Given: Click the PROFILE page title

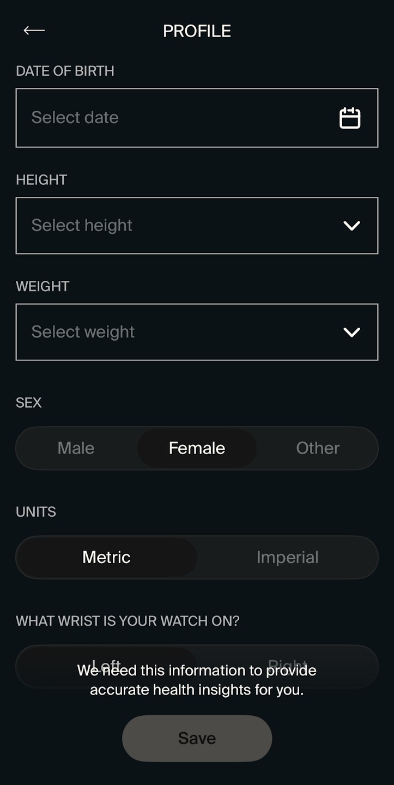Looking at the screenshot, I should click(197, 31).
